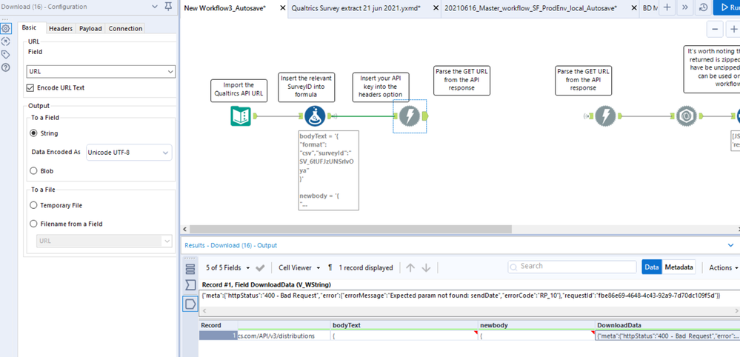Viewport: 740px width, 357px height.
Task: Show messages view in Results sidebar
Action: click(x=190, y=270)
